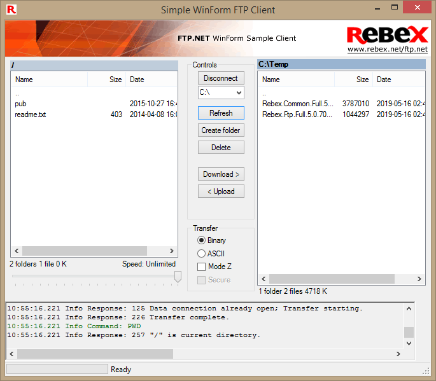Viewport: 436px width, 381px height.
Task: Click the log line '257 "/" is current directory.'
Action: point(134,335)
